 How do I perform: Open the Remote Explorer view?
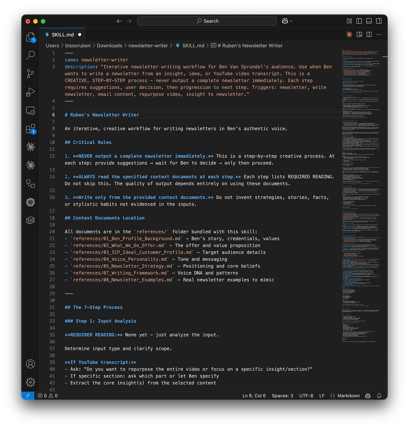tap(30, 111)
